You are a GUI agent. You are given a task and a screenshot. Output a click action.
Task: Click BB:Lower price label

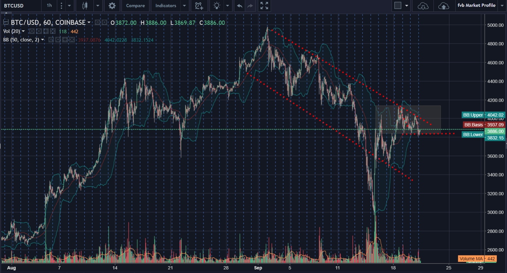coord(473,134)
